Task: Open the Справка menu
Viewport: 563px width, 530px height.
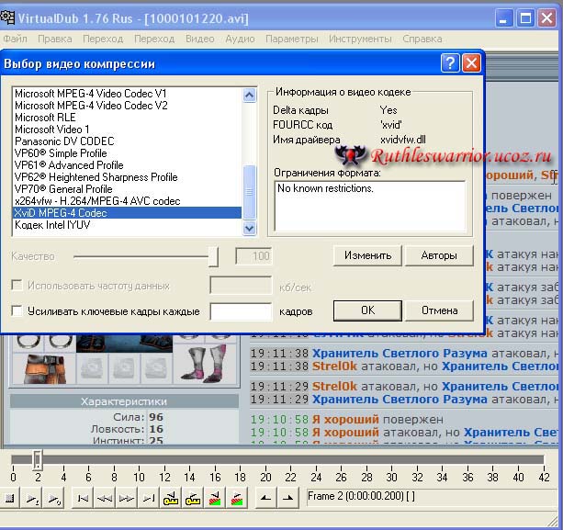Action: (422, 39)
